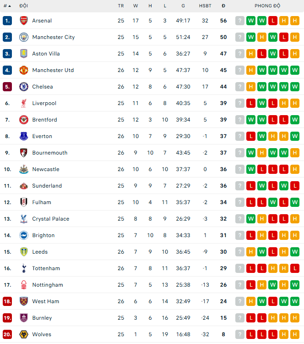The image size is (304, 344).
Task: Click the Liverpool crest icon
Action: [x=24, y=103]
